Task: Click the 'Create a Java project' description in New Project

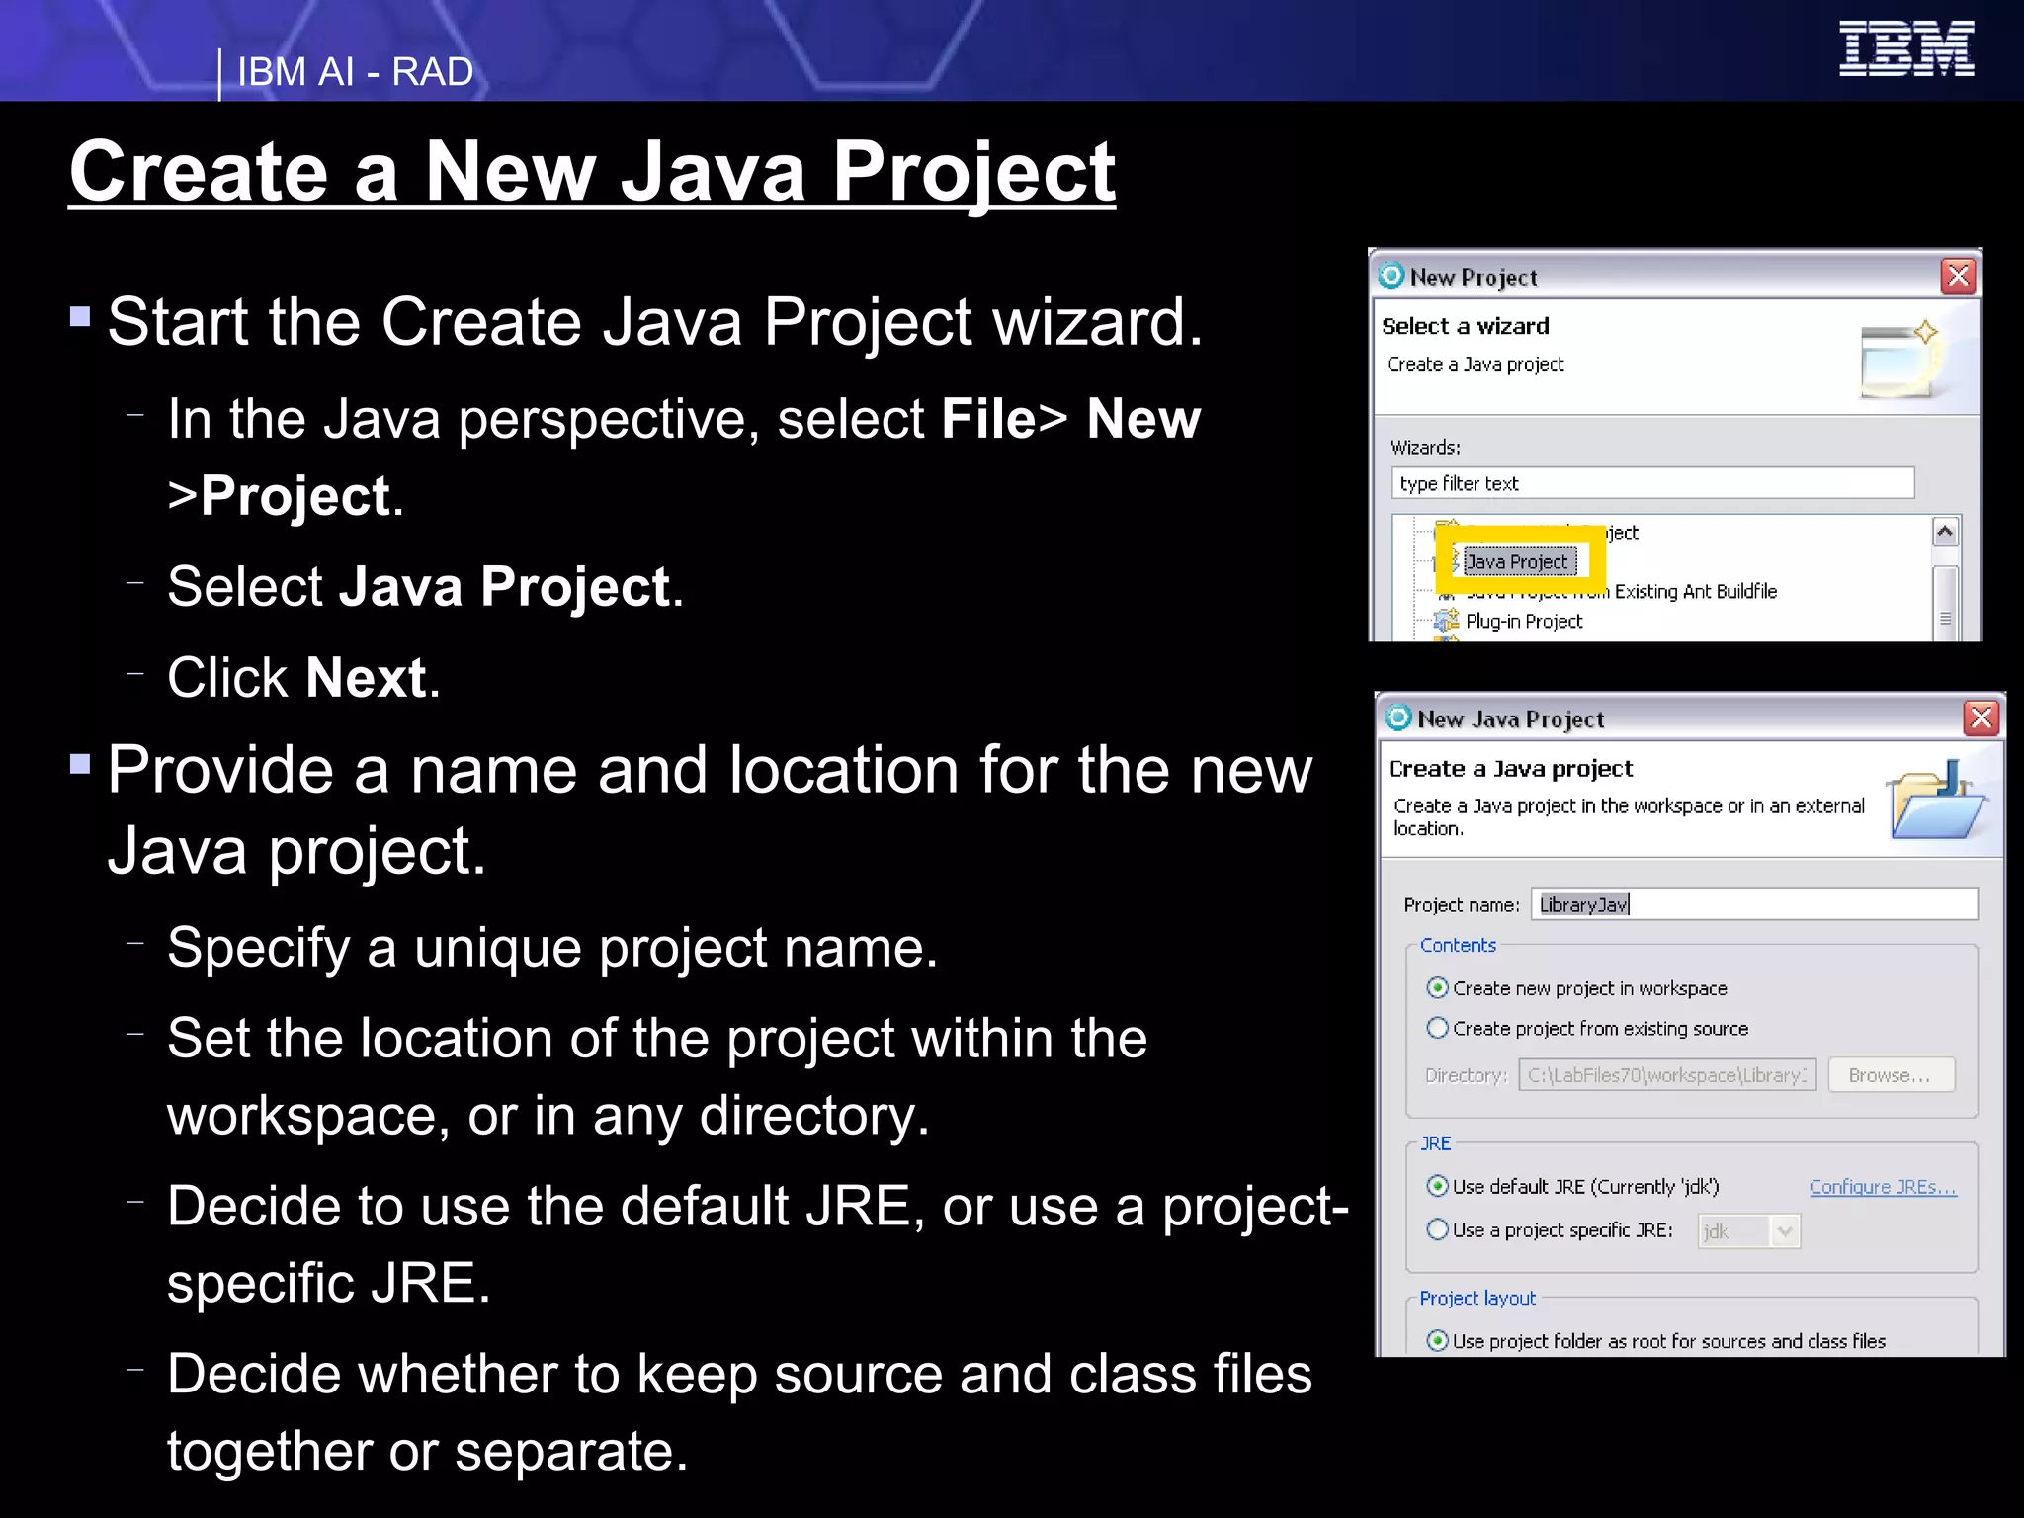Action: [x=1476, y=364]
